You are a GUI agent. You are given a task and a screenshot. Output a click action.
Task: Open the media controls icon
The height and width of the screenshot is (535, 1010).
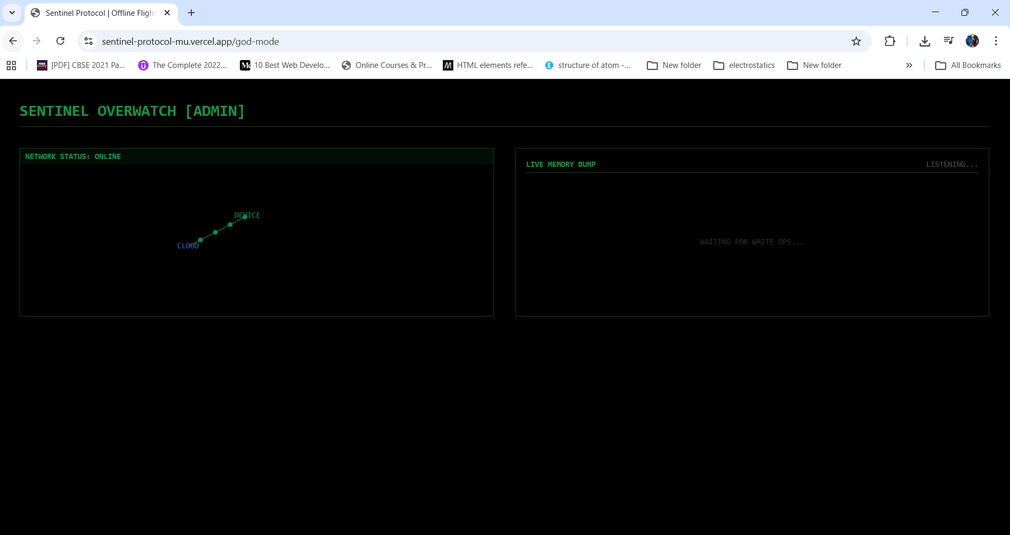pos(948,41)
